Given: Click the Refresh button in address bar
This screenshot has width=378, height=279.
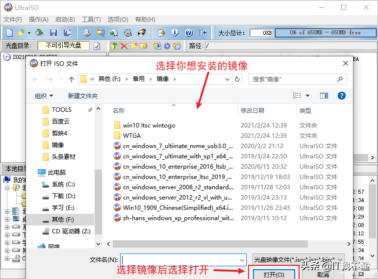Looking at the screenshot, I should 237,79.
